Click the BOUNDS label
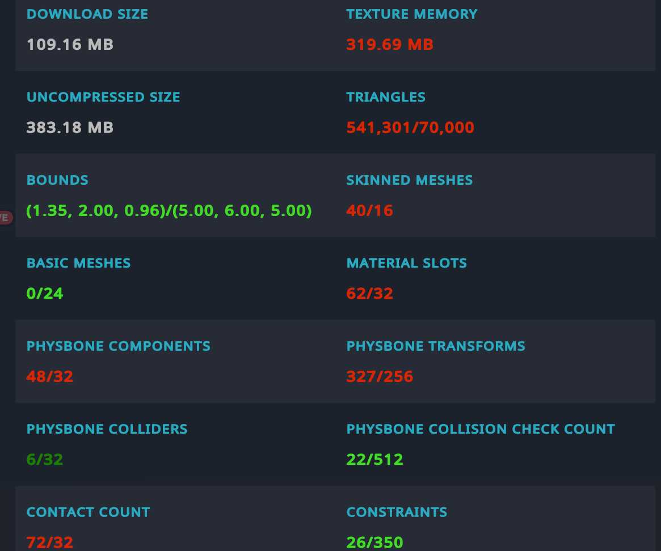 [57, 180]
